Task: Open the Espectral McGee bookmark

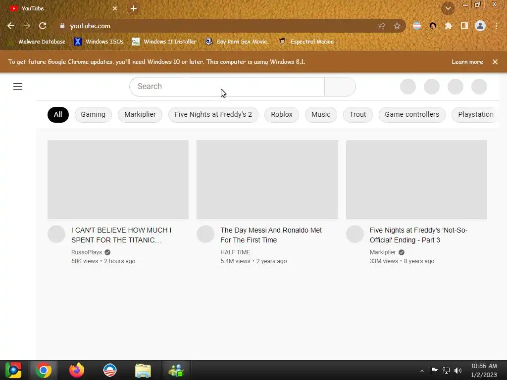Action: (306, 42)
